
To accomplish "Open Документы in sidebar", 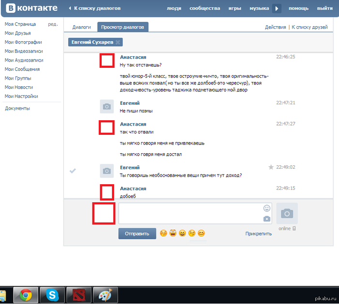I will pos(17,108).
